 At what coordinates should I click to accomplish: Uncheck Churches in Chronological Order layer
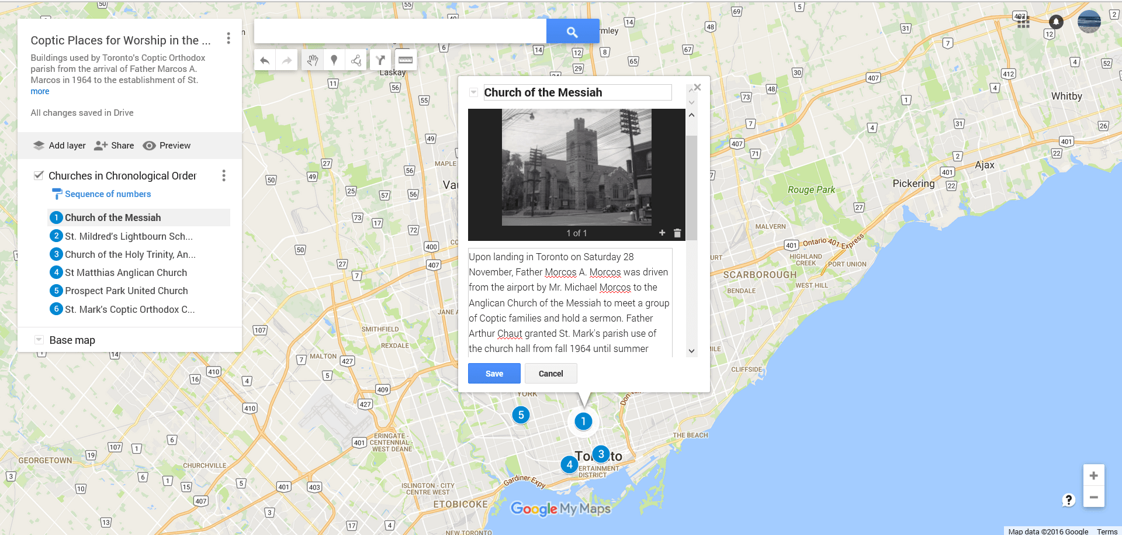(39, 175)
